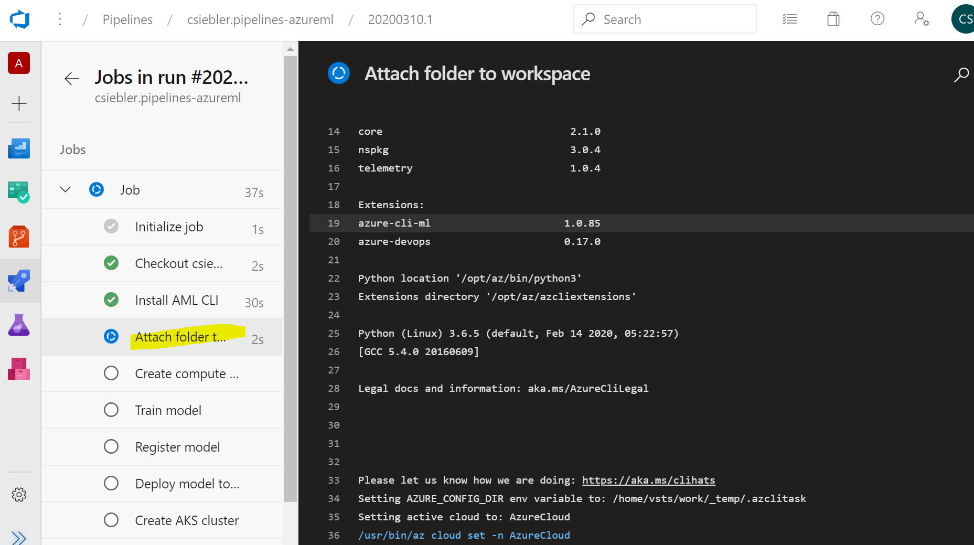Open the Artifacts package icon

pyautogui.click(x=19, y=369)
